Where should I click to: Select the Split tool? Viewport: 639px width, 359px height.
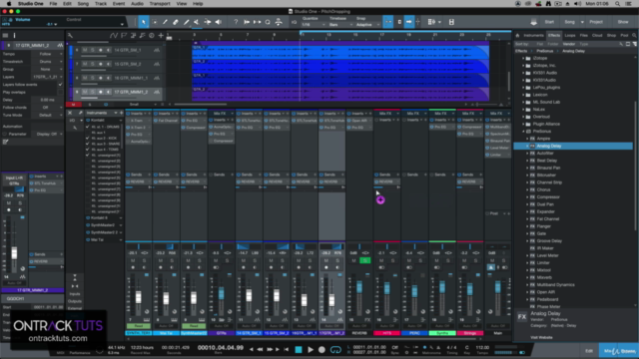tap(165, 22)
